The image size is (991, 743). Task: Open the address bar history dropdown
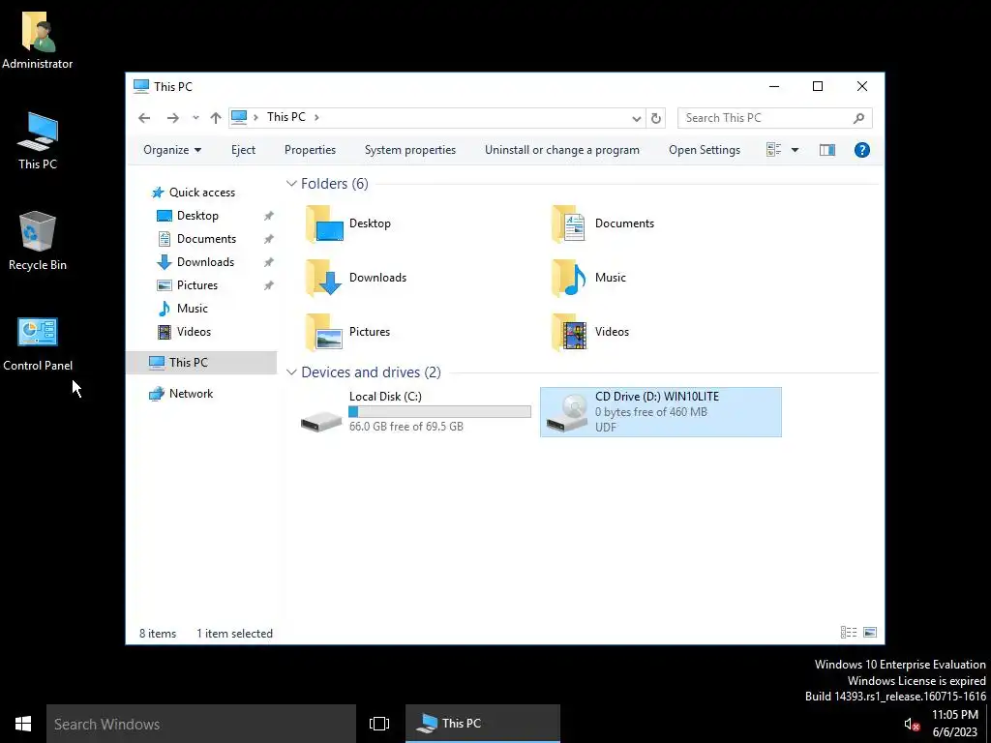click(636, 118)
